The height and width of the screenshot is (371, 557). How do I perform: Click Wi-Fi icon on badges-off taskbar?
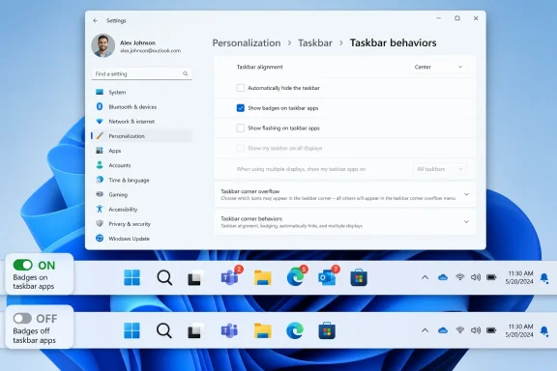coord(460,330)
